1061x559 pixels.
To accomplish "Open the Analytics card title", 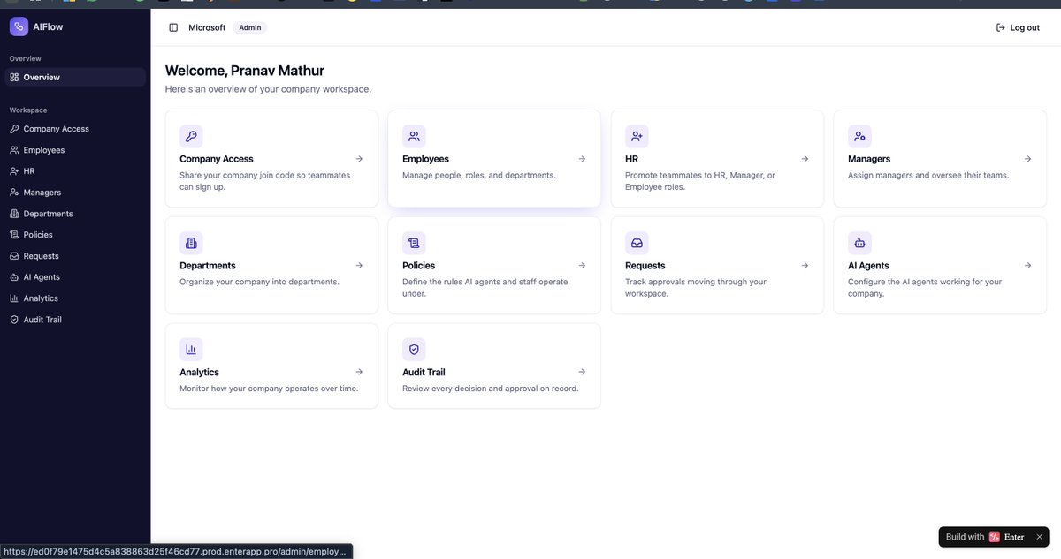I will [x=200, y=372].
